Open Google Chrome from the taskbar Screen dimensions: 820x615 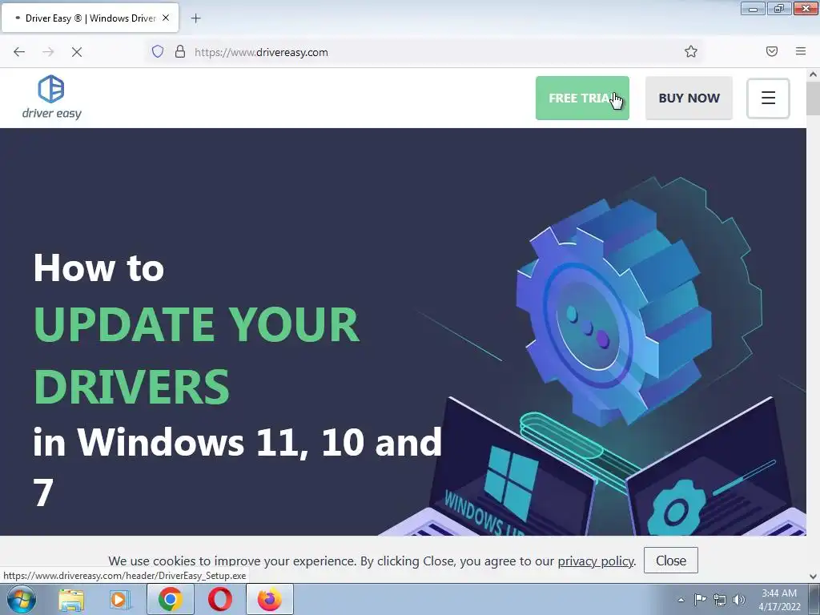point(170,599)
